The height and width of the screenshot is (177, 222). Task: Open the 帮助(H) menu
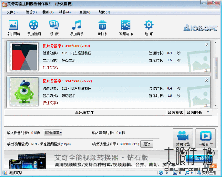(x=104, y=12)
